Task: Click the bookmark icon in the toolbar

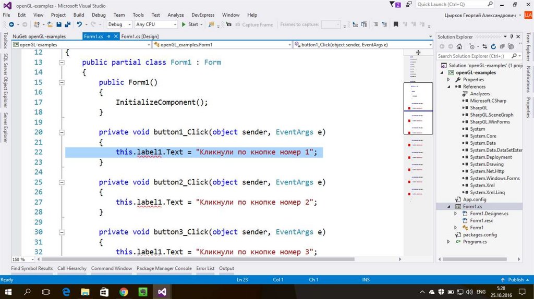Action: coord(396,24)
